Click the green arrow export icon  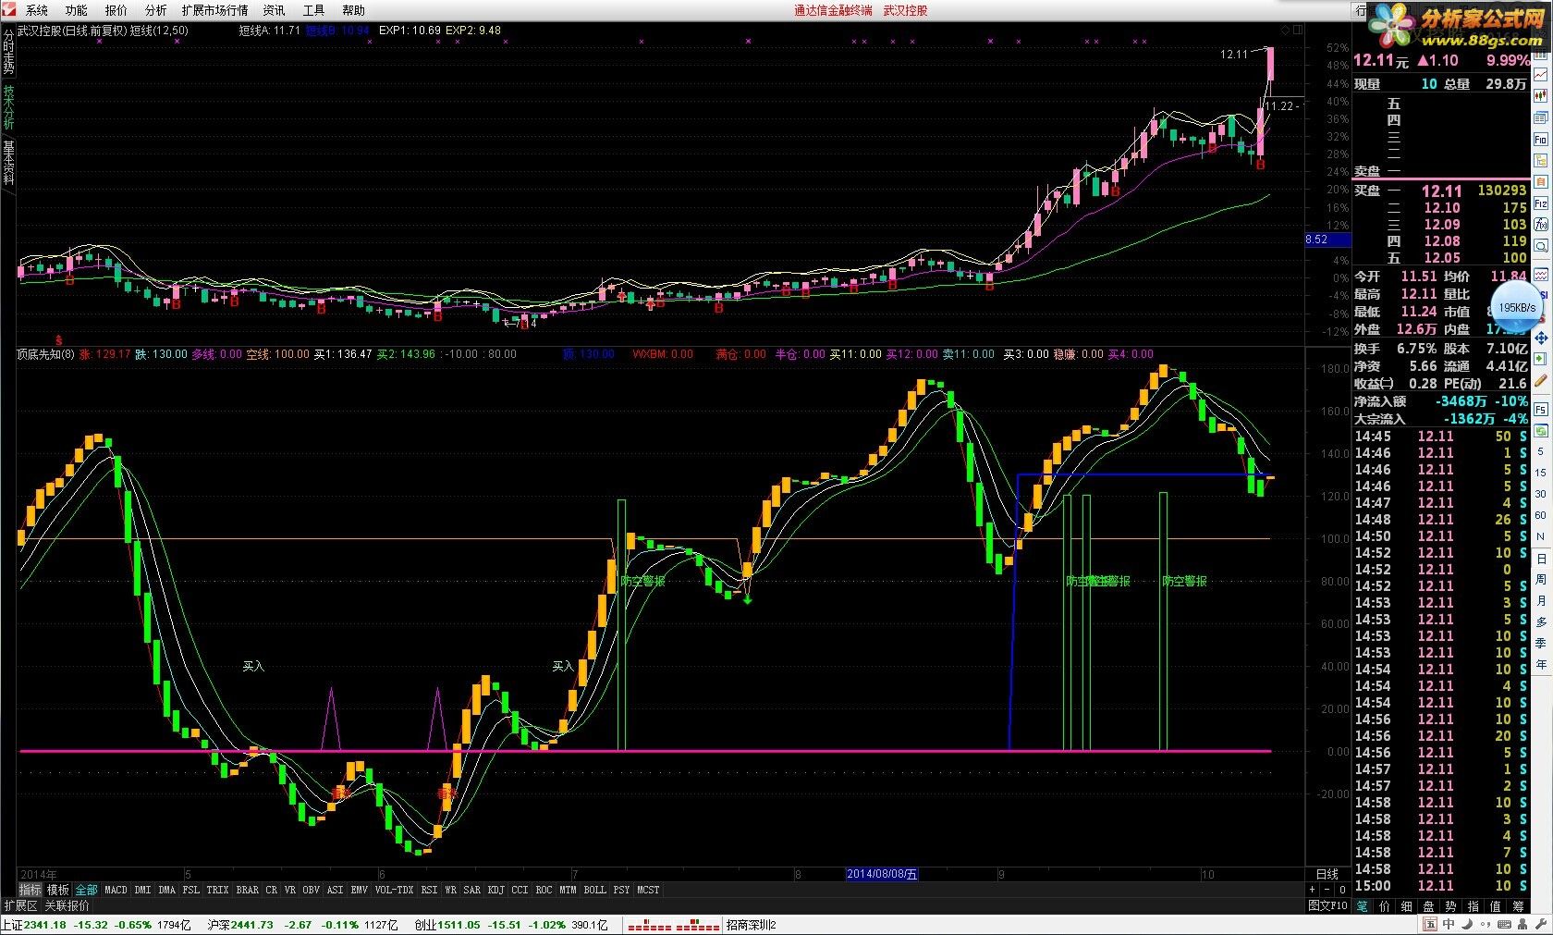1541,359
